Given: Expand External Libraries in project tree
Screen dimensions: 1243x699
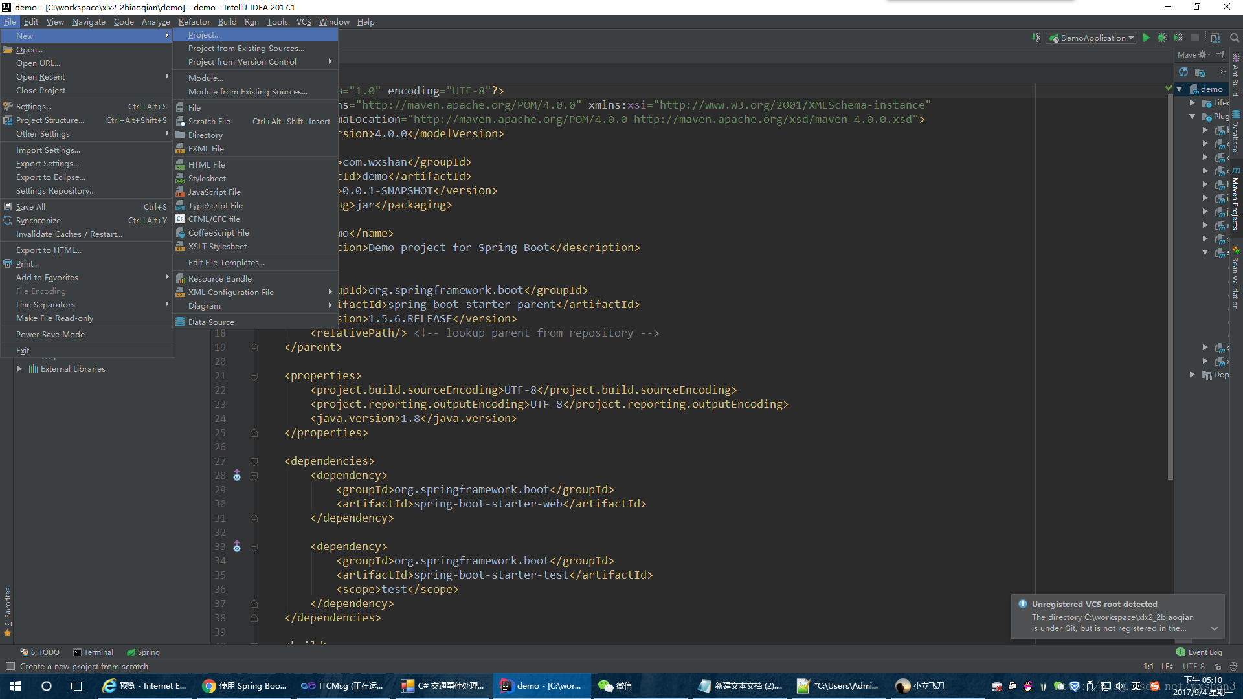Looking at the screenshot, I should tap(19, 369).
